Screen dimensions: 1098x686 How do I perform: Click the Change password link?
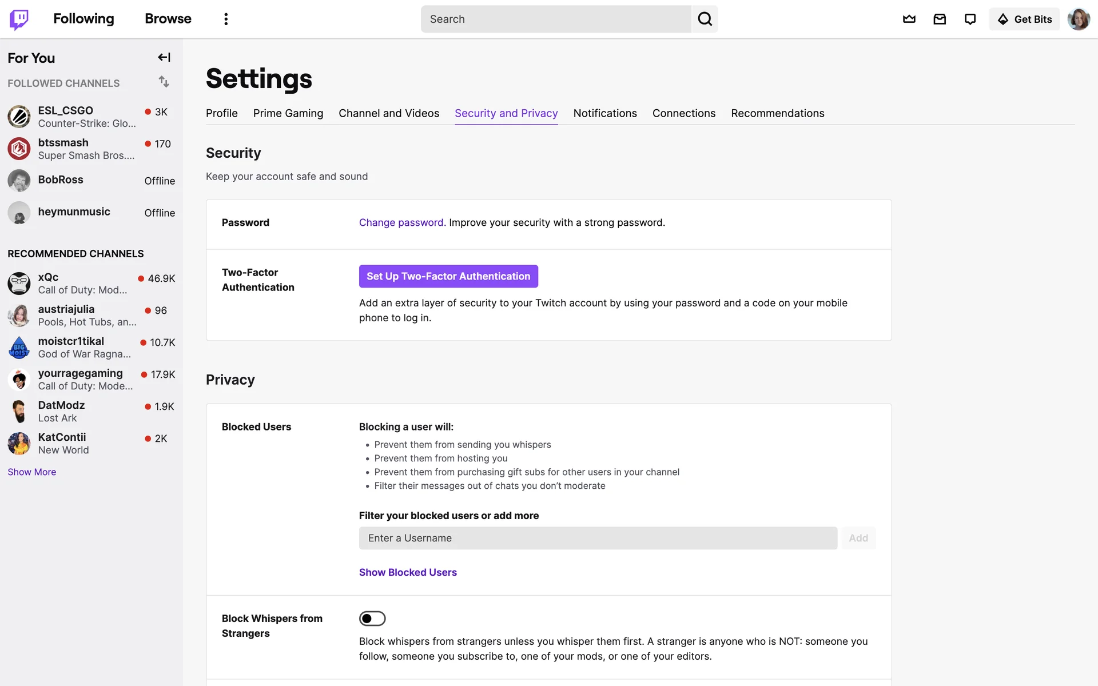coord(402,222)
